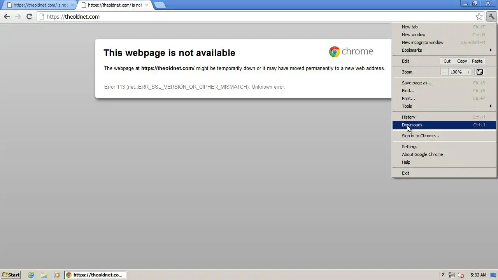Image resolution: width=498 pixels, height=280 pixels.
Task: Select Print... from the menu
Action: click(444, 98)
